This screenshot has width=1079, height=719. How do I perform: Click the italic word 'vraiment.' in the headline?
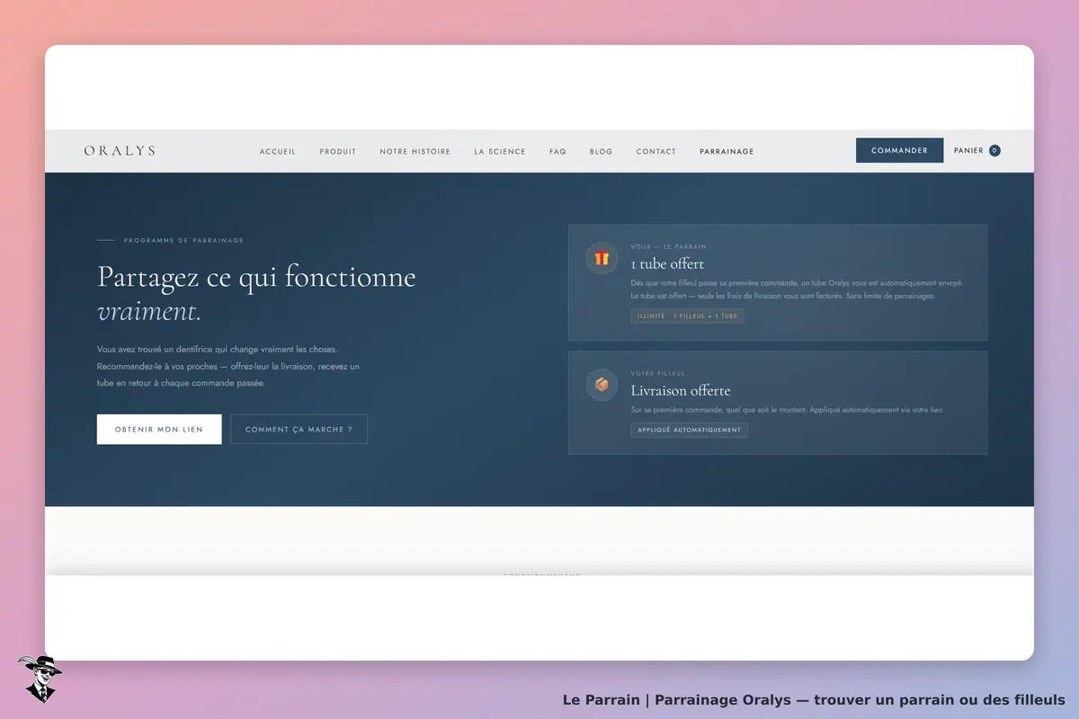[149, 312]
